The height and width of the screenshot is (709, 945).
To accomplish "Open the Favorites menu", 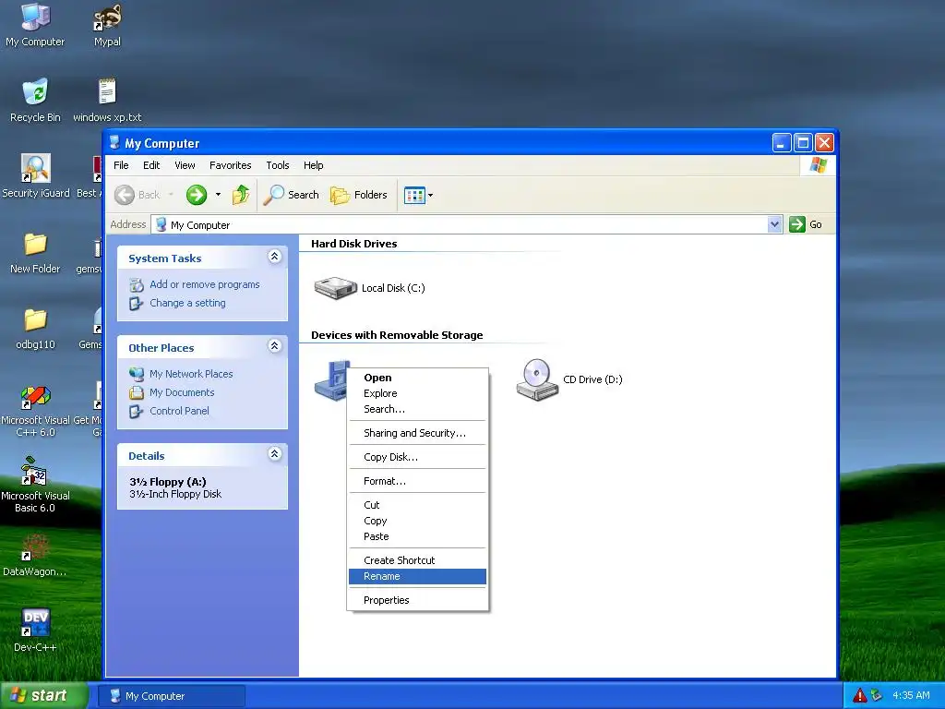I will [x=230, y=165].
